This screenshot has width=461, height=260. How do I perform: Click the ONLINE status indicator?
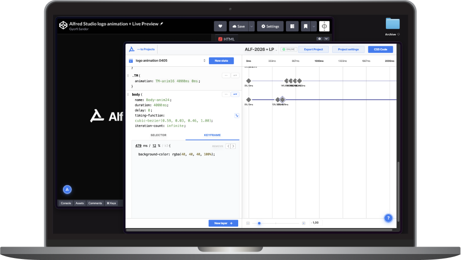coord(289,49)
